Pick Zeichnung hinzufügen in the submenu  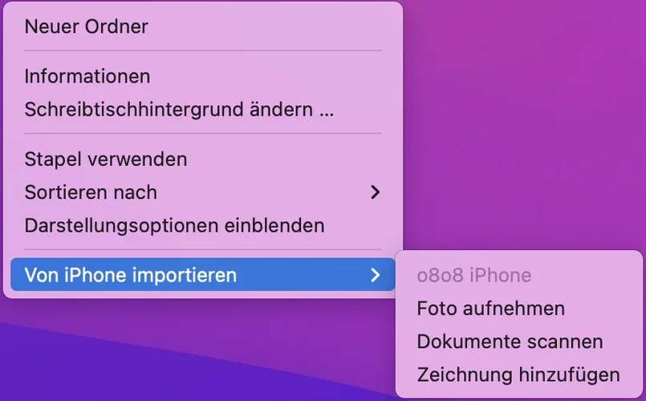tap(518, 375)
